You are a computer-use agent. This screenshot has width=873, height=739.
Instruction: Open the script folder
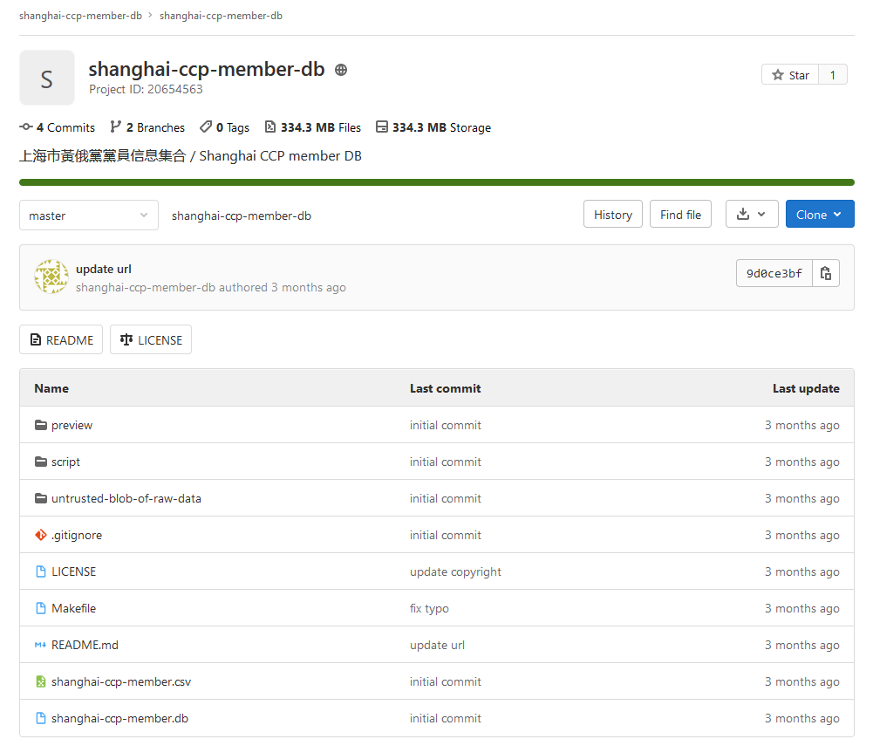coord(65,462)
